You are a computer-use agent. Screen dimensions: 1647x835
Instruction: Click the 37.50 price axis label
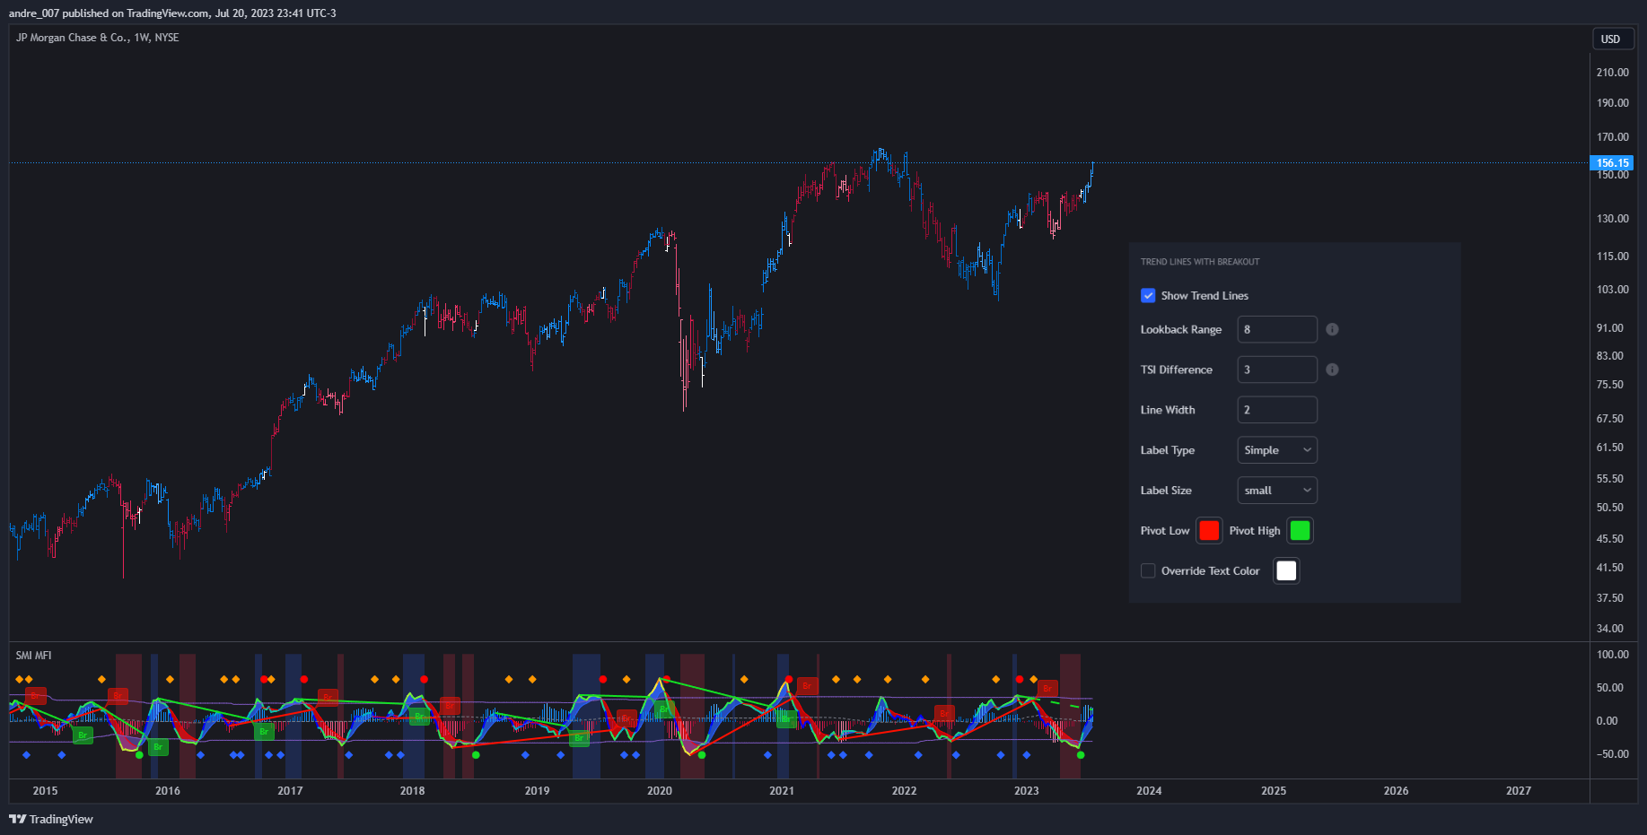[1610, 598]
